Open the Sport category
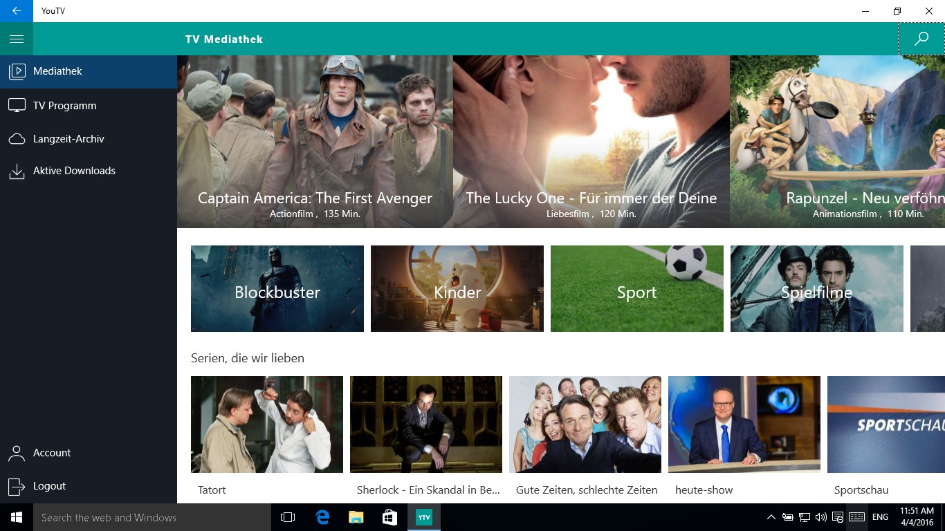Screen dimensions: 945x531 [x=636, y=288]
